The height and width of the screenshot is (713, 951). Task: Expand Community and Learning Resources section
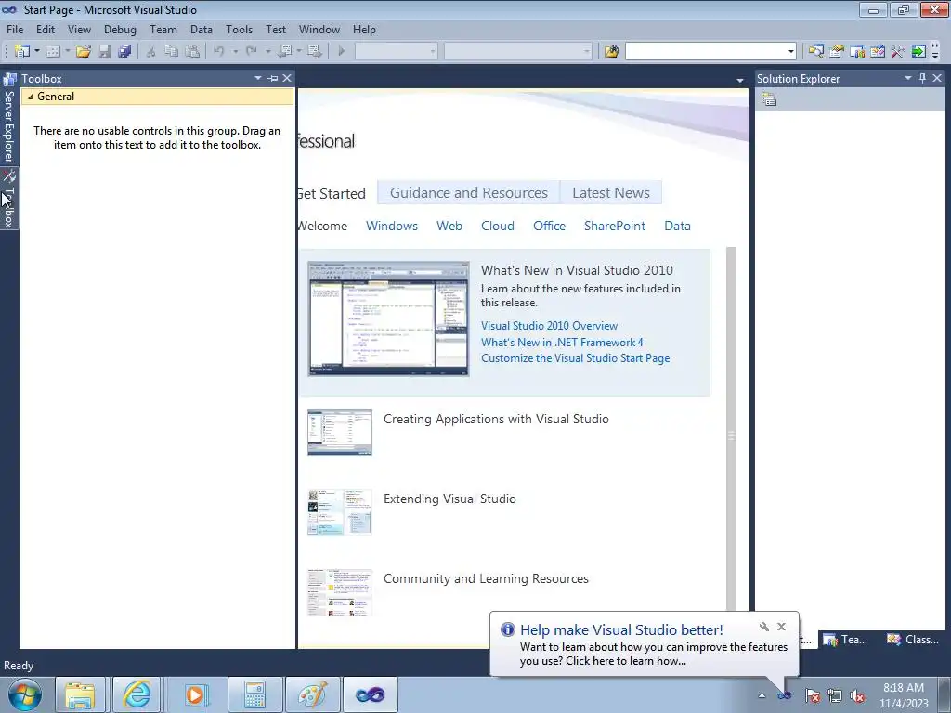pyautogui.click(x=486, y=578)
